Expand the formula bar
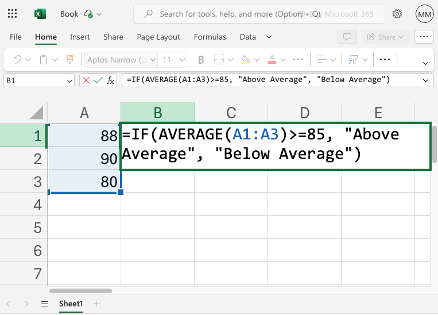This screenshot has width=438, height=315. click(425, 80)
